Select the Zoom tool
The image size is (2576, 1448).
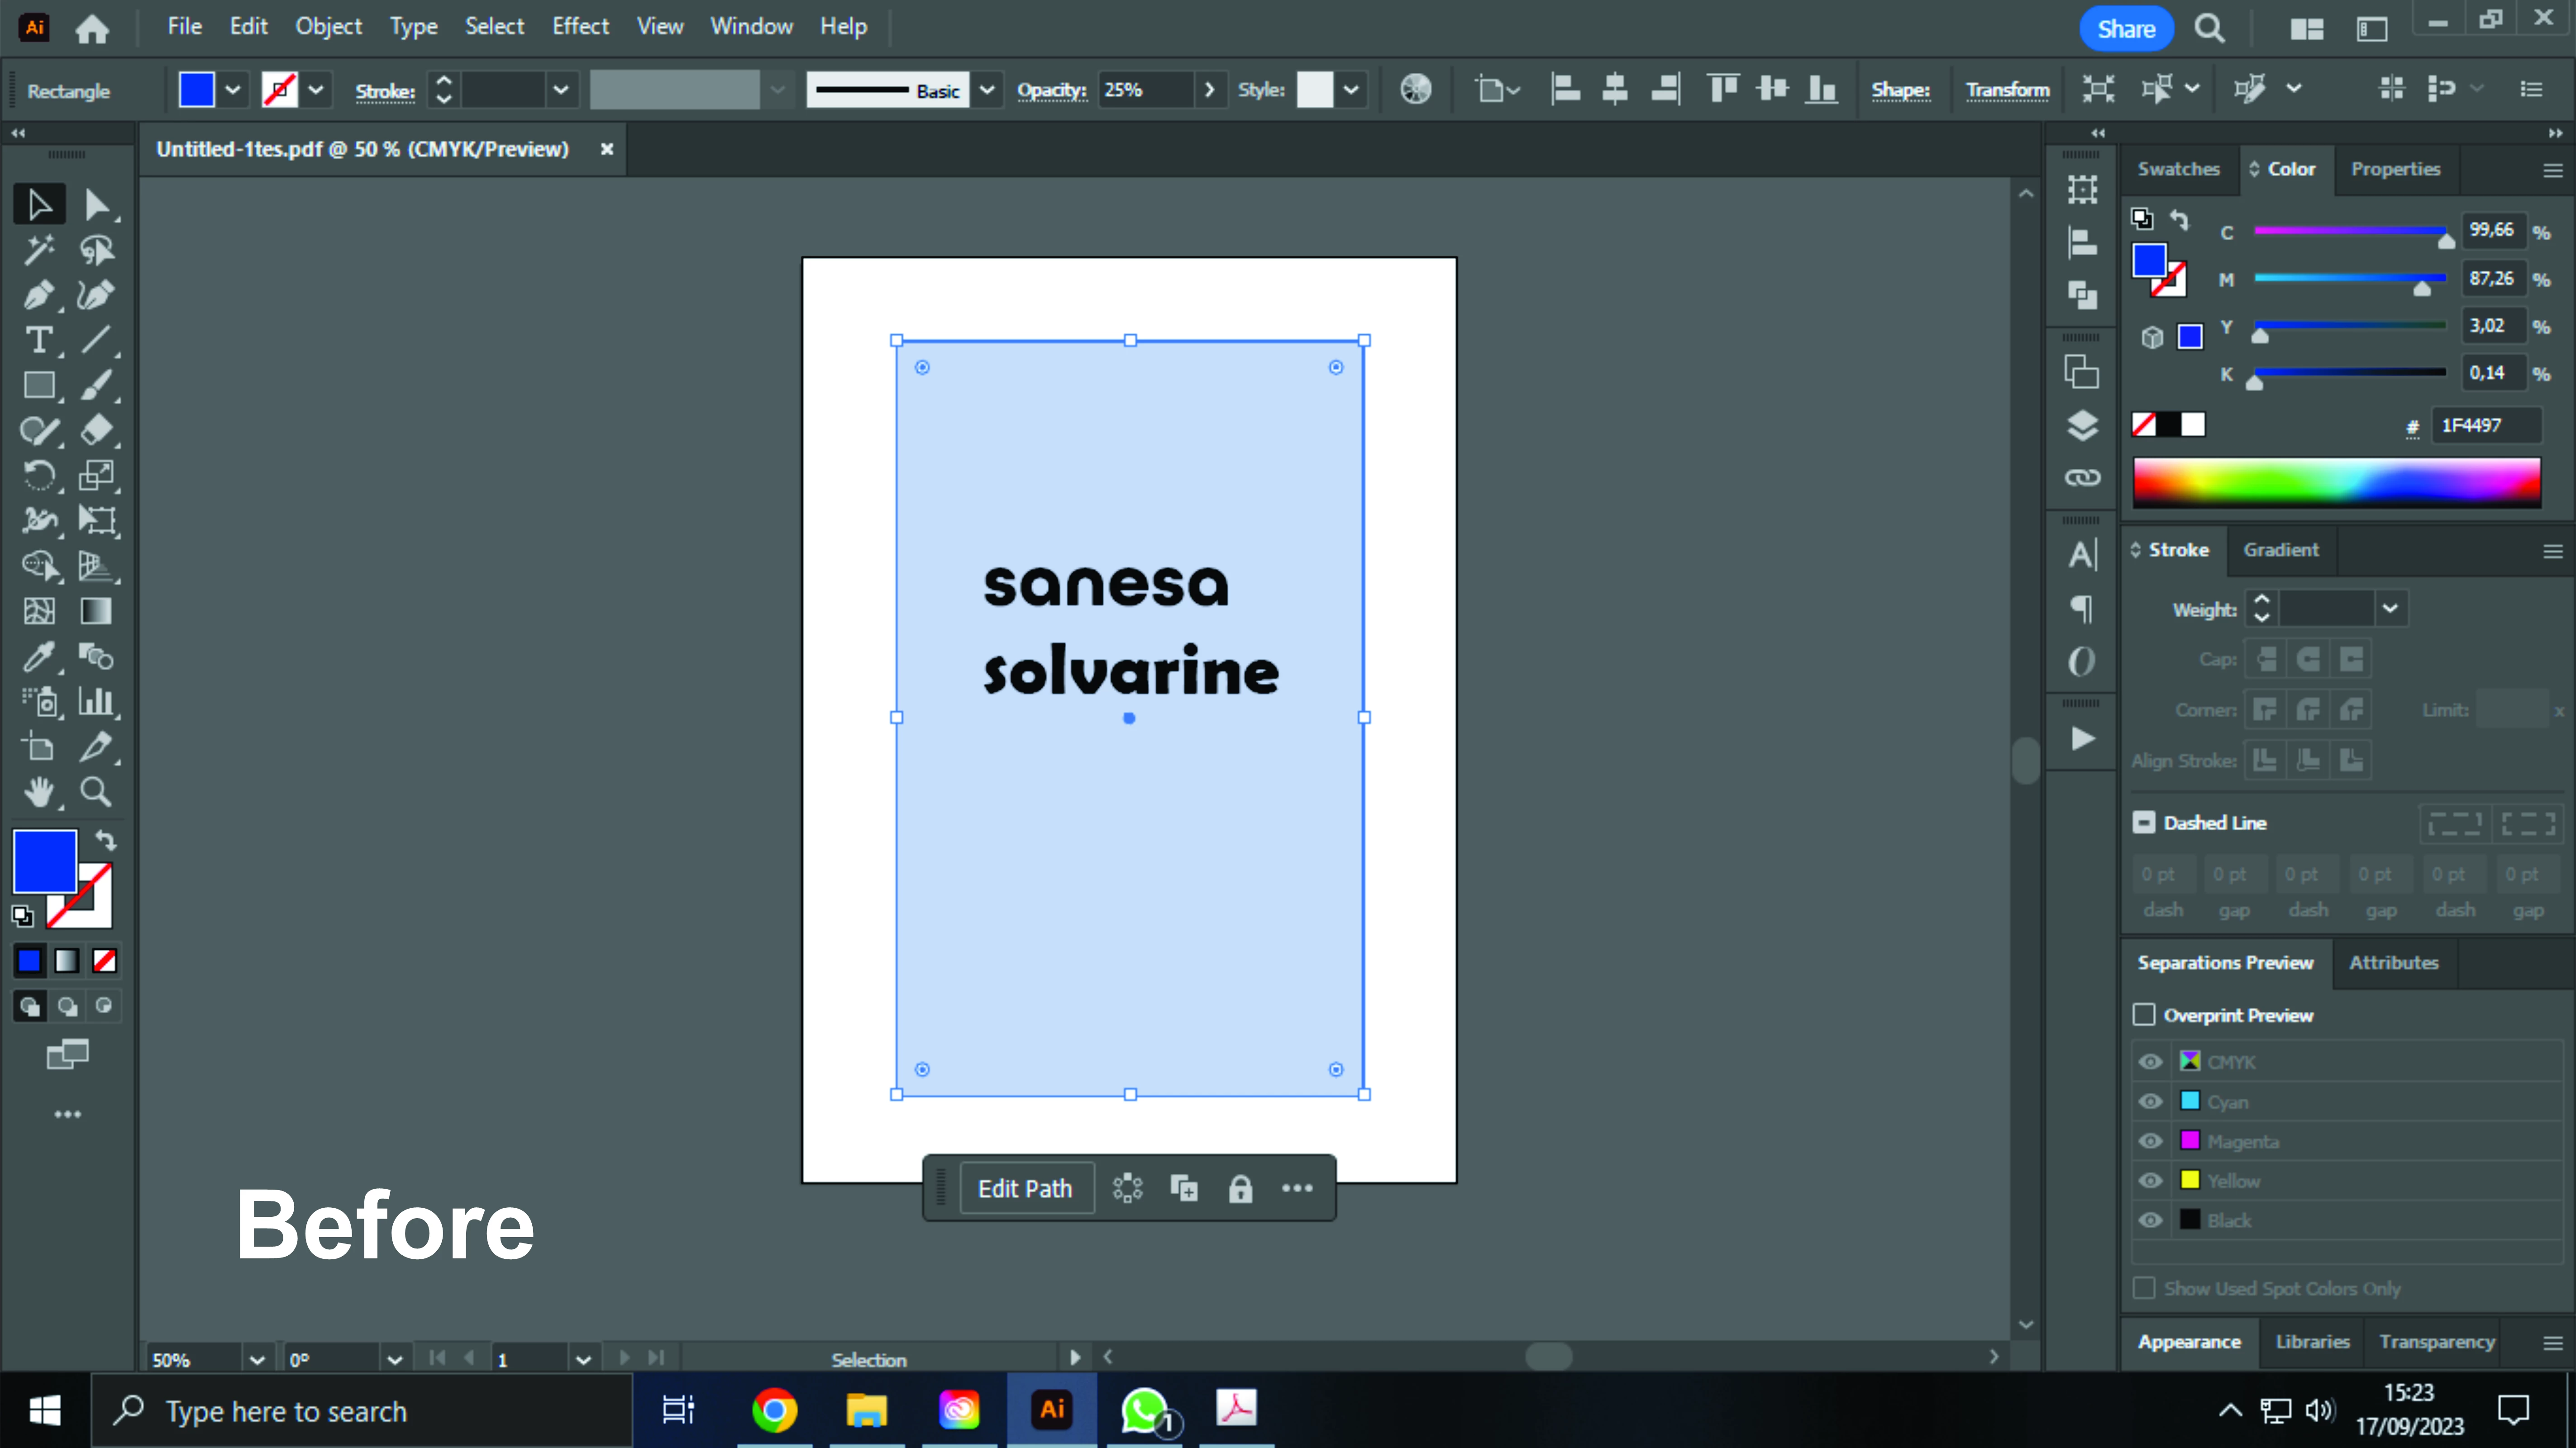(x=96, y=792)
